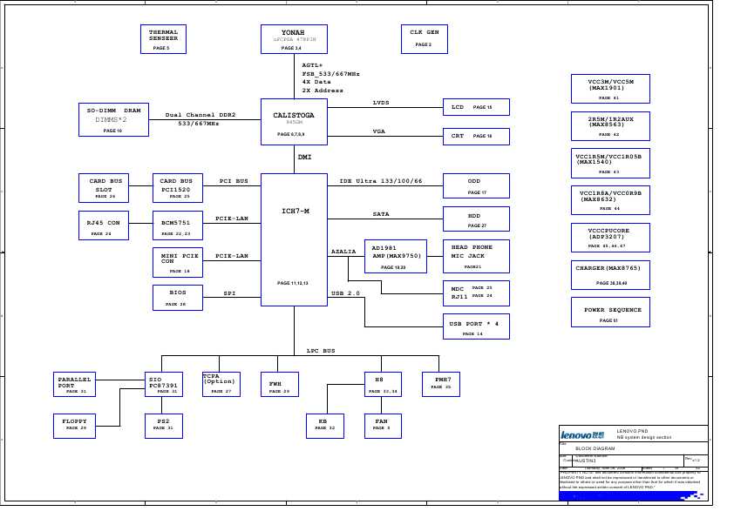This screenshot has width=734, height=518.
Task: Select the LCD block
Action: point(476,108)
